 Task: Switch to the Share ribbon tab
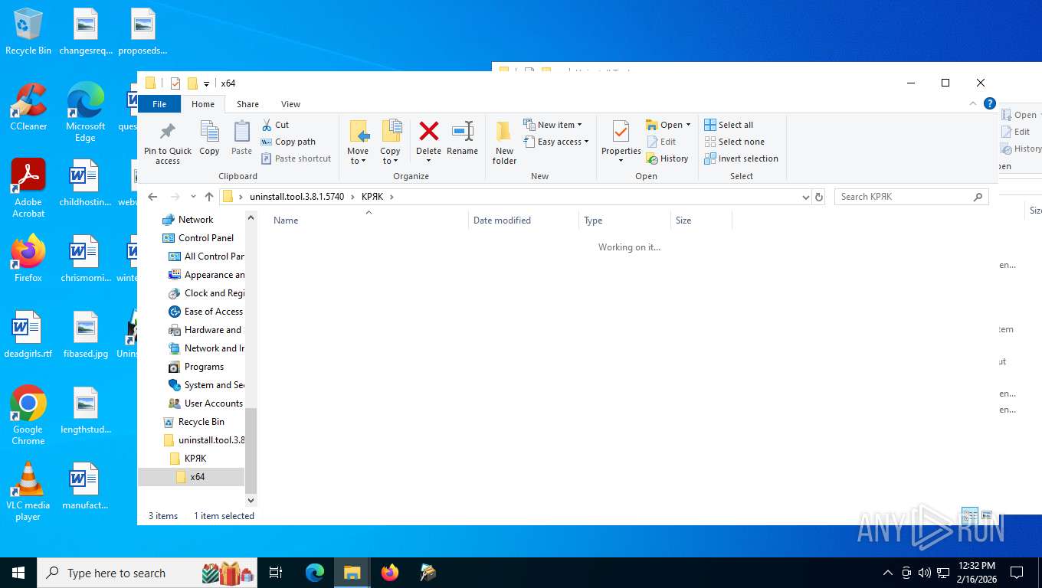tap(247, 104)
